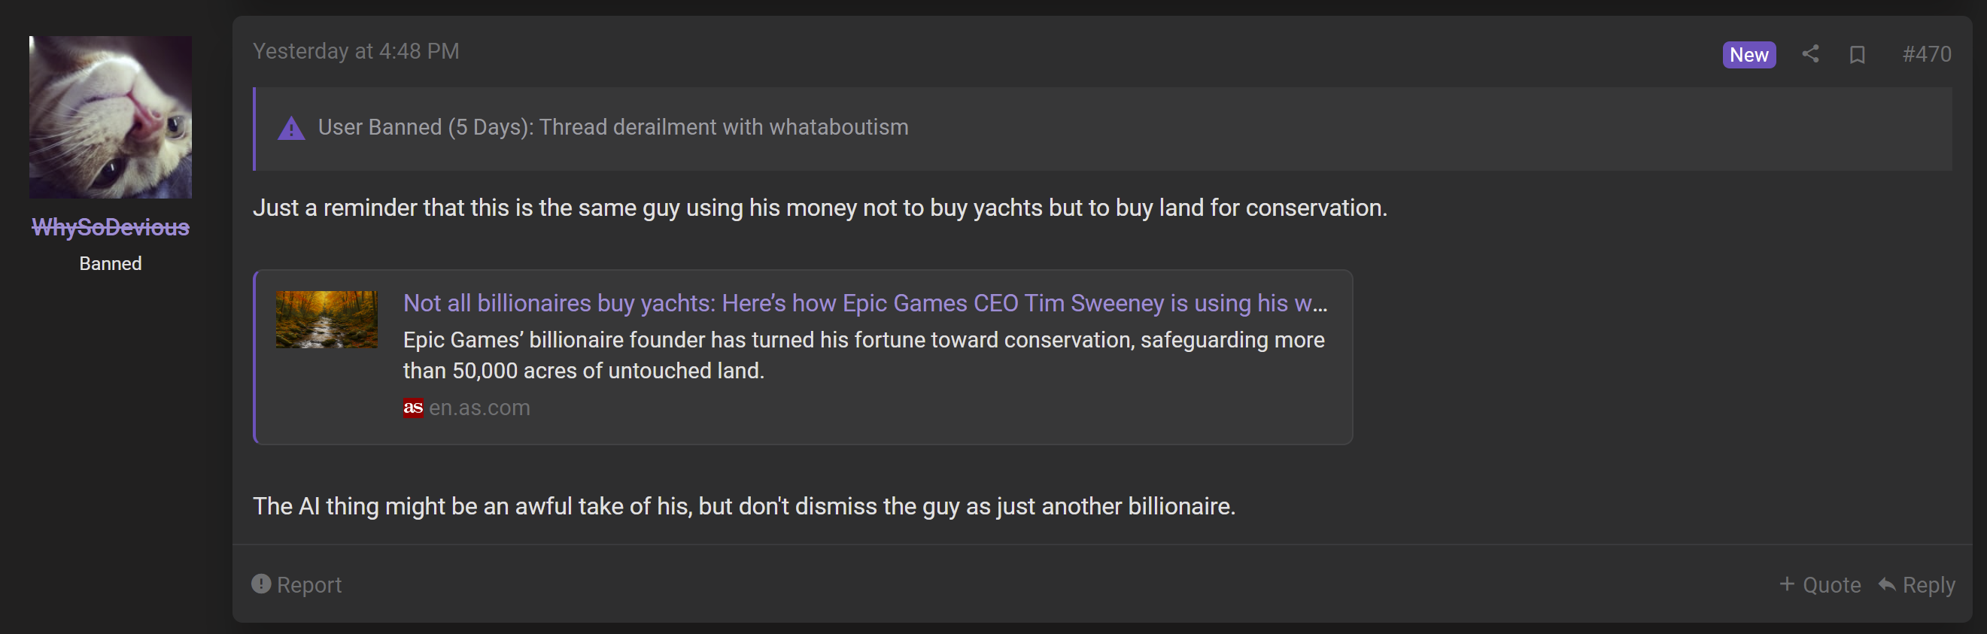Click the reply arrow icon
Image resolution: width=1987 pixels, height=634 pixels.
tap(1887, 584)
